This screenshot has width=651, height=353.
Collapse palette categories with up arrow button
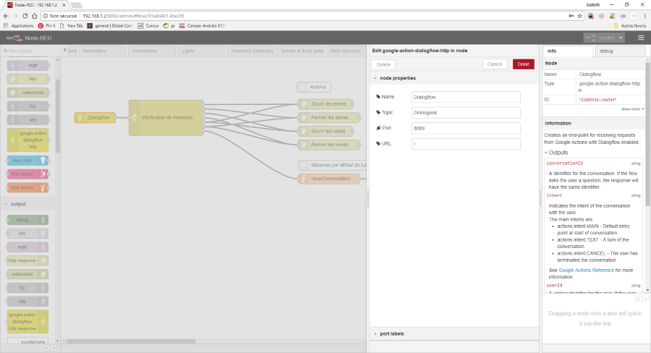(46, 349)
